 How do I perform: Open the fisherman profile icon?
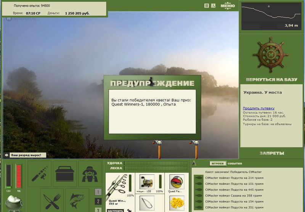click(90, 174)
